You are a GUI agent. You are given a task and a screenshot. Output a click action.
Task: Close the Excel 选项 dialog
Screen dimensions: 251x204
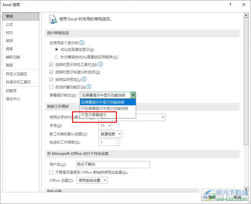coord(244,5)
